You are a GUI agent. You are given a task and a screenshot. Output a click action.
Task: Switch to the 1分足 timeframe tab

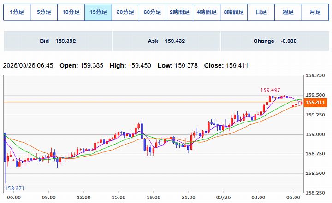[17, 12]
